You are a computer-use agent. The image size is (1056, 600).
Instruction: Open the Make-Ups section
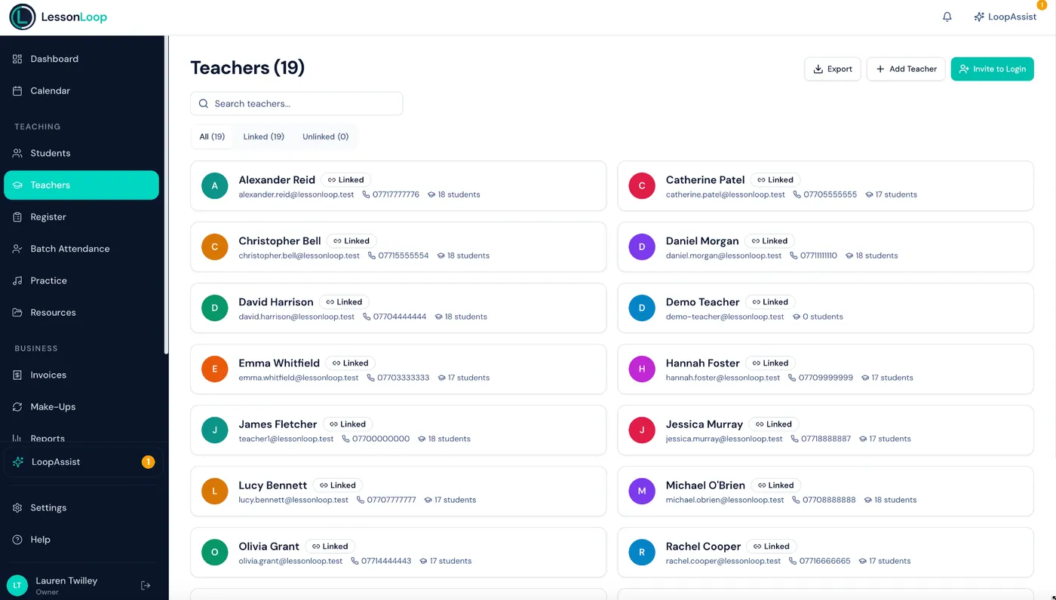(51, 406)
